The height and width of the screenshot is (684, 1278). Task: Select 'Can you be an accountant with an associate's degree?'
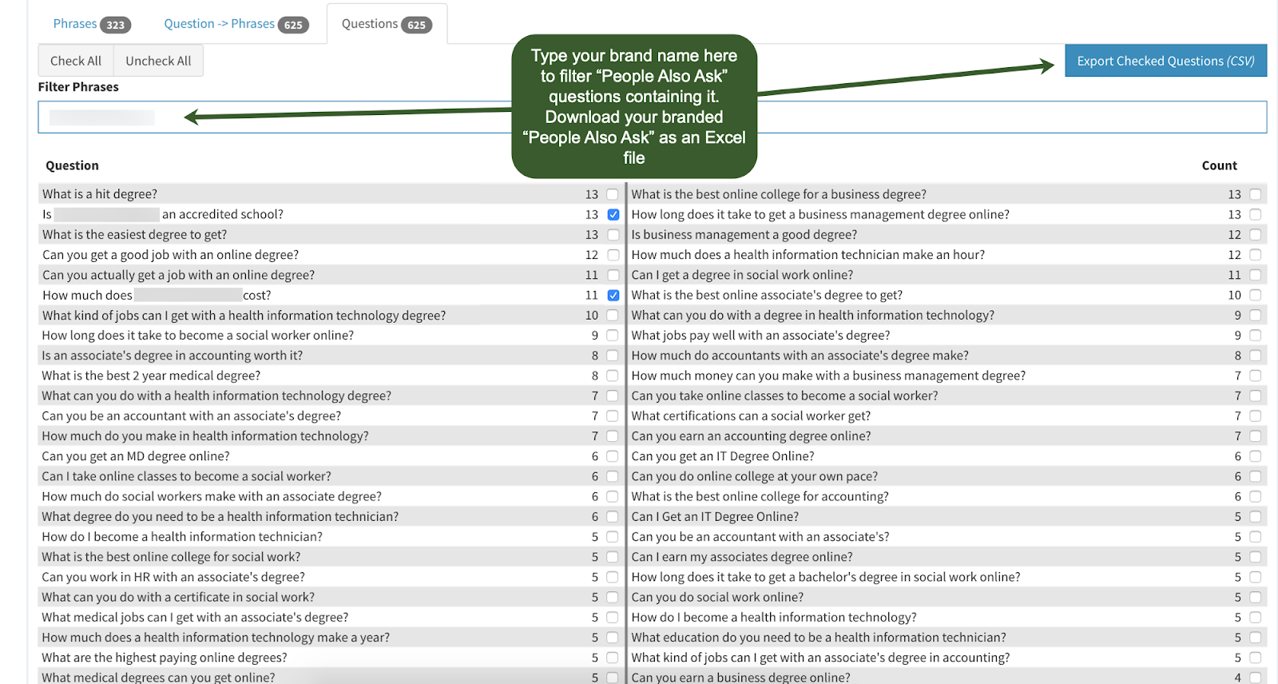(613, 416)
